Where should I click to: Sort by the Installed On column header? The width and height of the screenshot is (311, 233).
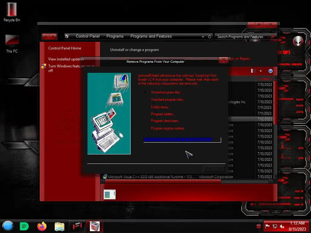point(265,79)
